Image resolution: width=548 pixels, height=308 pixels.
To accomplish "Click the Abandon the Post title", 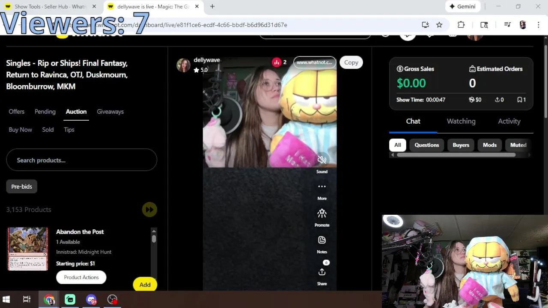I will [80, 232].
